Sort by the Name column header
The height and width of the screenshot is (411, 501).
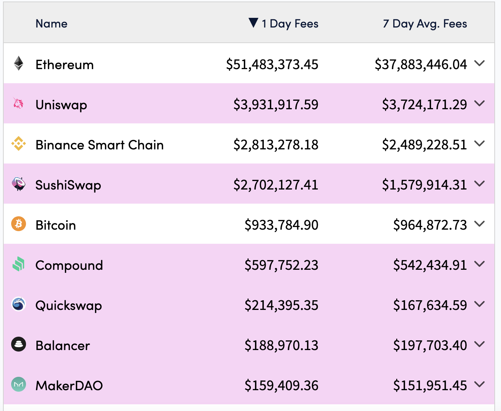click(52, 24)
